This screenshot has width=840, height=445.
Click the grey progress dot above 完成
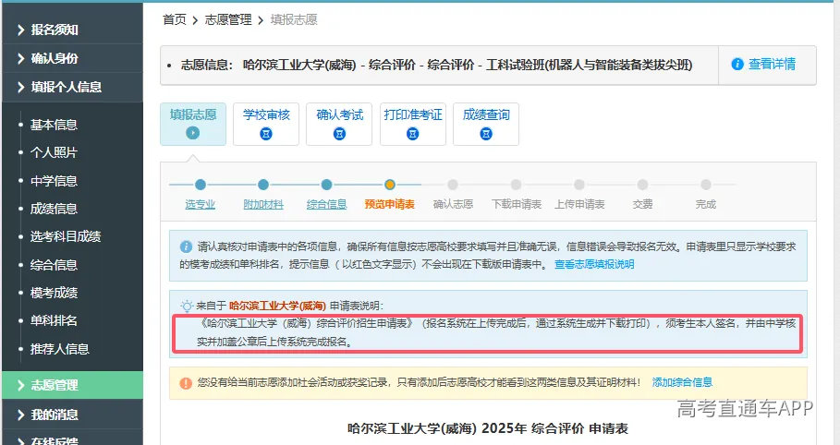[706, 185]
